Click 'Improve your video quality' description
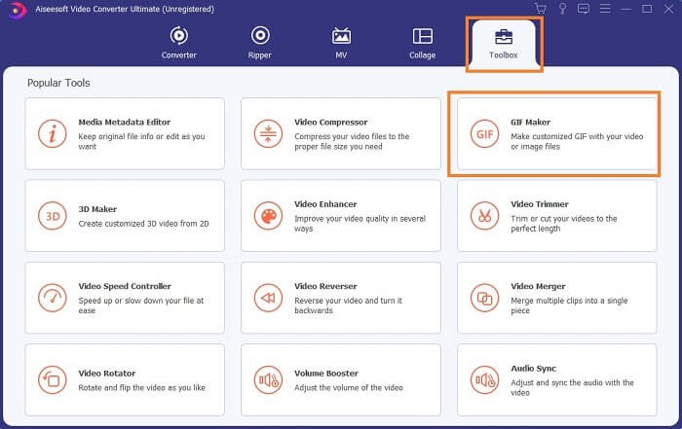Screen dimensions: 682x429 click(x=360, y=223)
